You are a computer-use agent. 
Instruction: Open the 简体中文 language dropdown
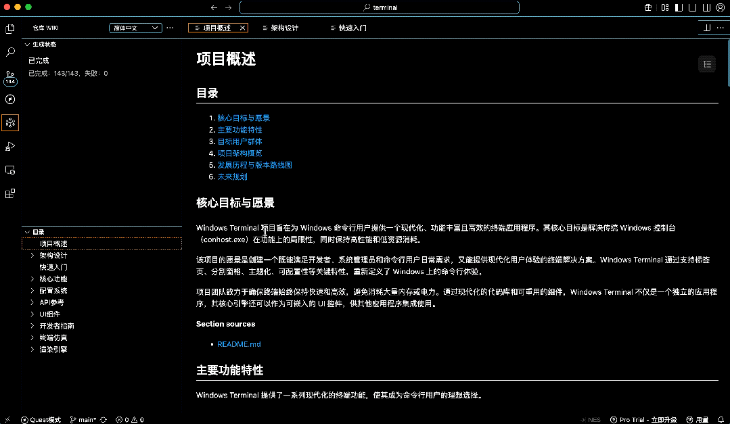[x=135, y=28]
